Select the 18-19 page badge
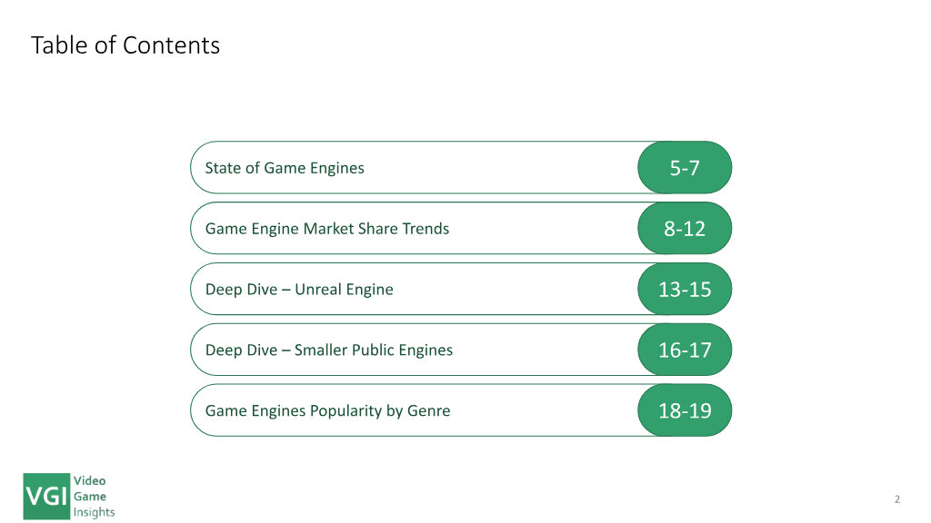 coord(685,410)
